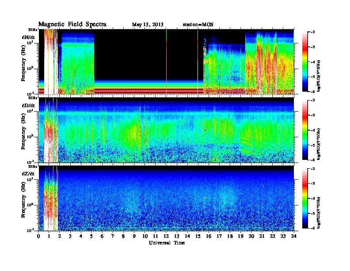This screenshot has height=271, width=350.
Task: Click the "dZ/dt" panel label
Action: coord(28,174)
